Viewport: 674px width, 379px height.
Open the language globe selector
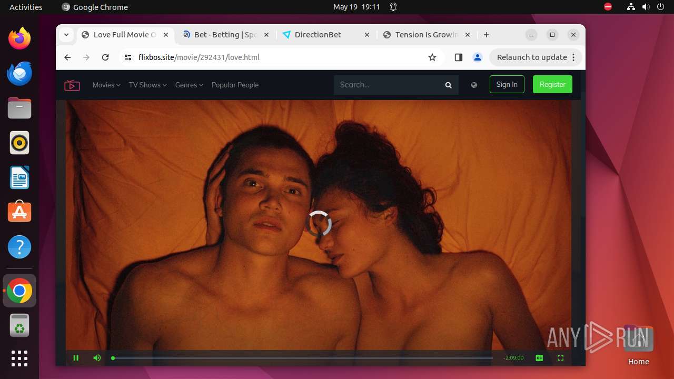click(474, 85)
